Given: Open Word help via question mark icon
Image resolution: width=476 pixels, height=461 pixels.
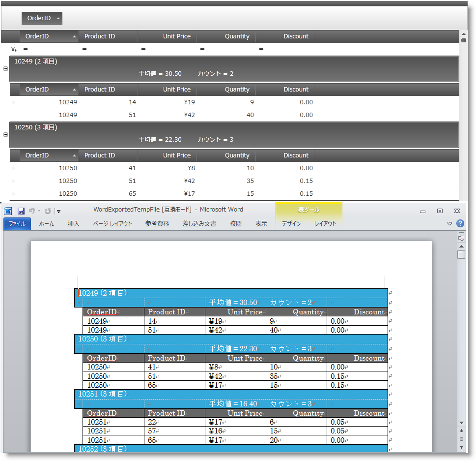Looking at the screenshot, I should pos(460,223).
